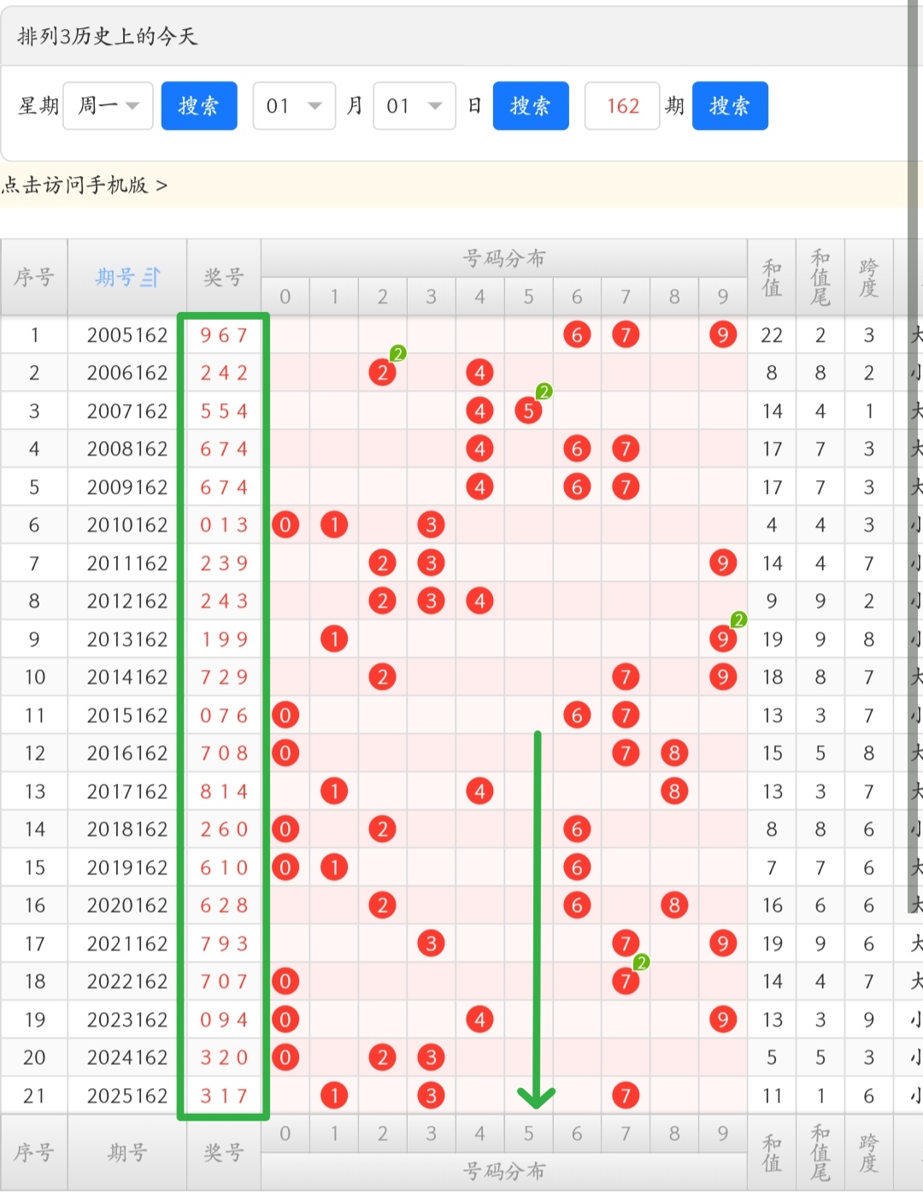
Task: Click the red 7 ball in row 2022162
Action: point(626,981)
